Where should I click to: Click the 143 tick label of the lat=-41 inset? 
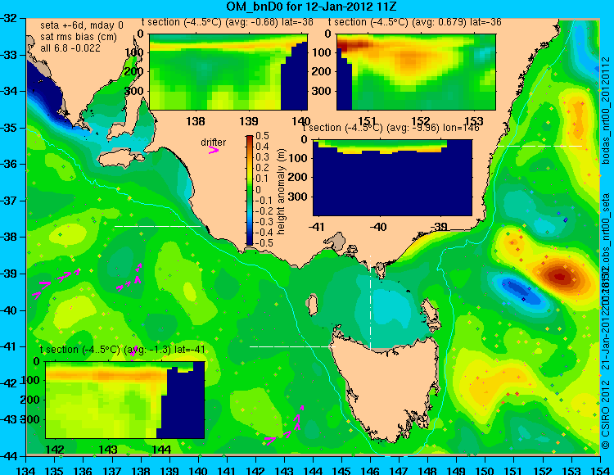(x=108, y=450)
